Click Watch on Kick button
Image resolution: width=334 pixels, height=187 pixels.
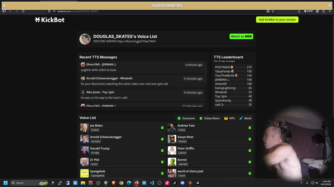pyautogui.click(x=241, y=36)
